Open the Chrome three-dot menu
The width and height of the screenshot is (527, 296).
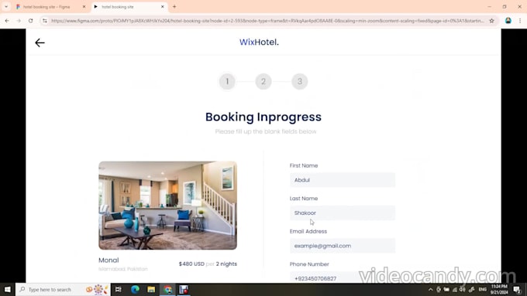[x=520, y=21]
